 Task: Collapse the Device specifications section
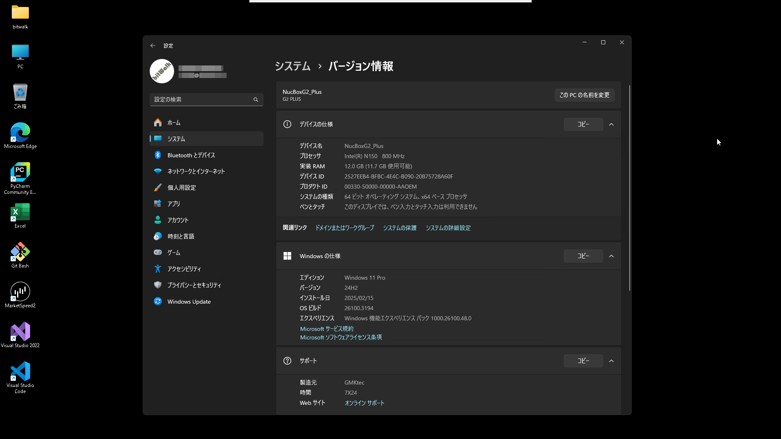(x=611, y=124)
